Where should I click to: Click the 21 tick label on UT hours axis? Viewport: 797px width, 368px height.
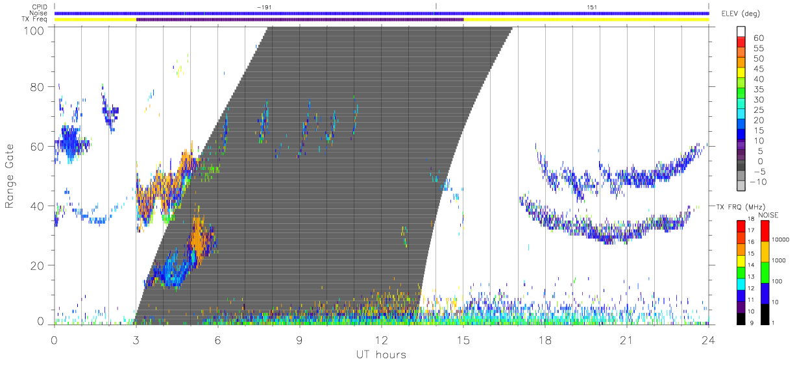coord(627,339)
